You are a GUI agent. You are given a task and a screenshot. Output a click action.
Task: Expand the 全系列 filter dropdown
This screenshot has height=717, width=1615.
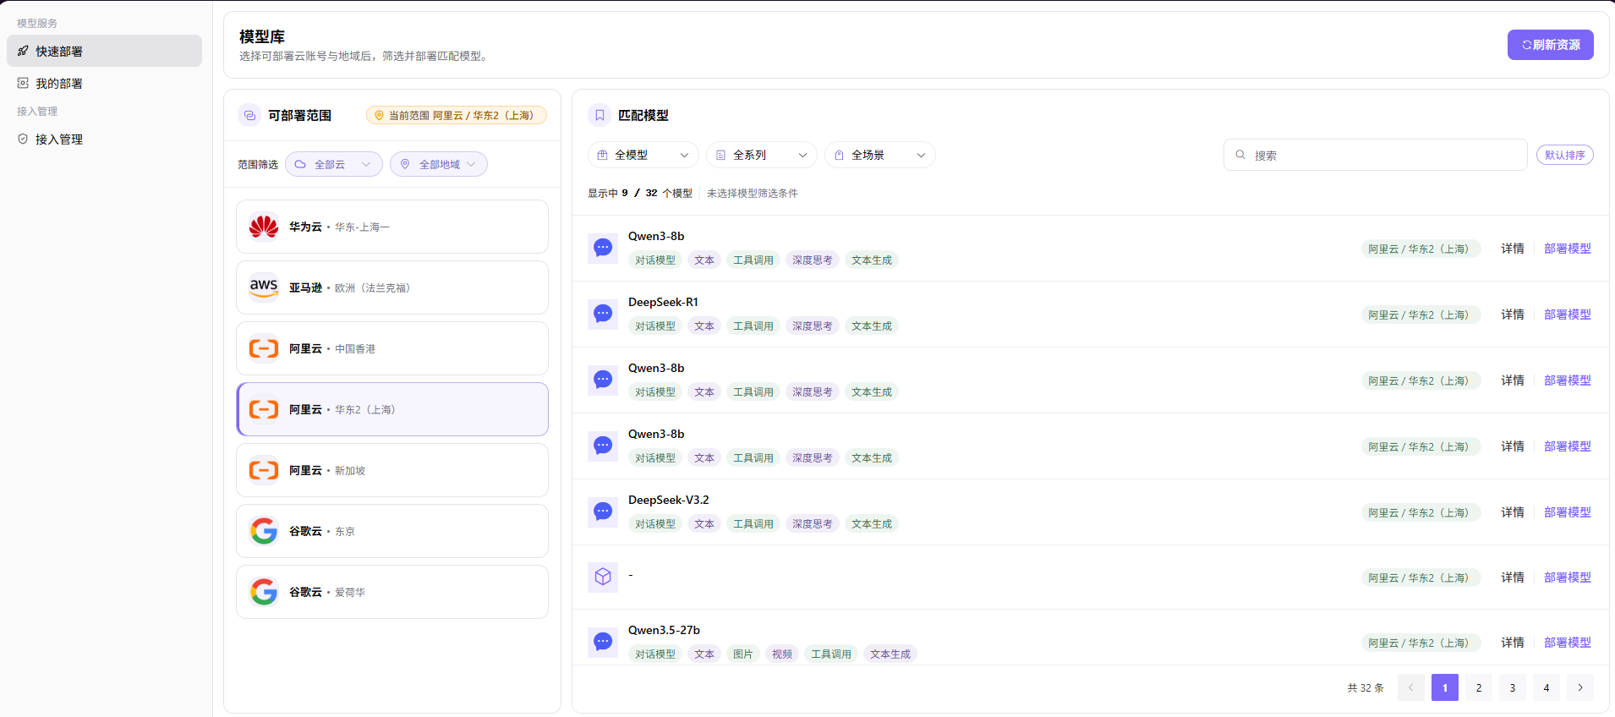click(762, 155)
